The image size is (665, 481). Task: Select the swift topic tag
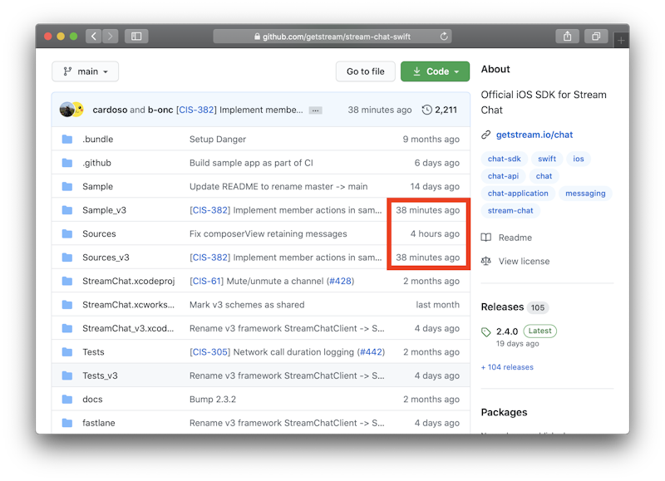pyautogui.click(x=547, y=159)
